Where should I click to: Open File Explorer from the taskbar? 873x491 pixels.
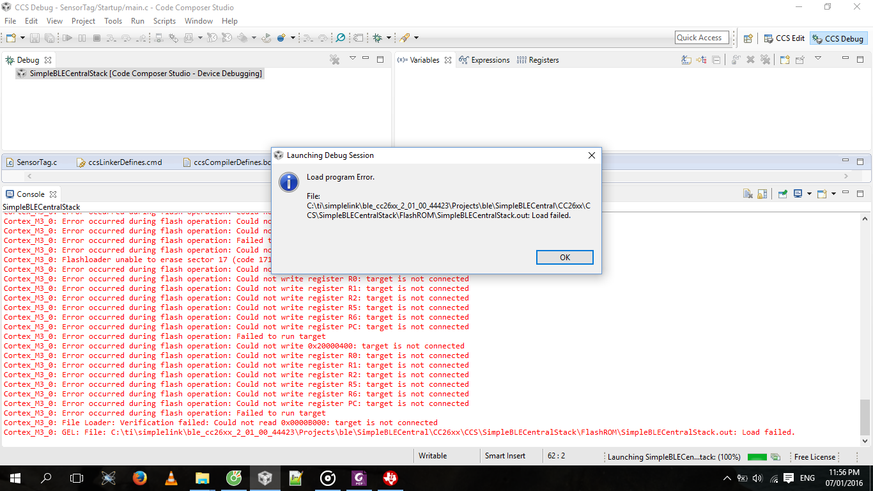tap(202, 478)
